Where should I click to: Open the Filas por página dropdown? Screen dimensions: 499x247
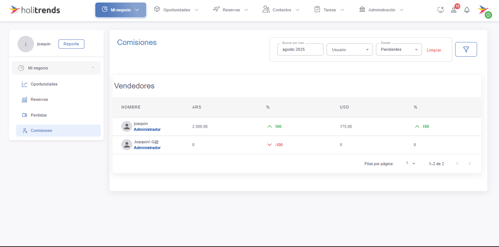click(x=411, y=163)
